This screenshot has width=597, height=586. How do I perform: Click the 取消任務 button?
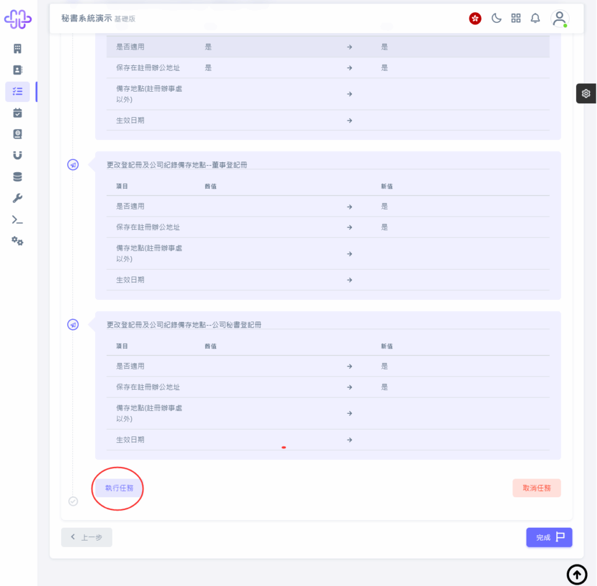[x=536, y=488]
